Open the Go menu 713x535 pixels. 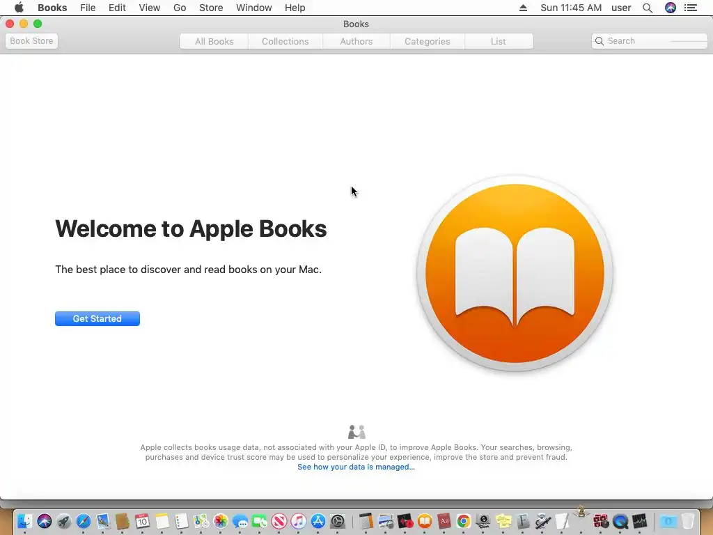(180, 8)
